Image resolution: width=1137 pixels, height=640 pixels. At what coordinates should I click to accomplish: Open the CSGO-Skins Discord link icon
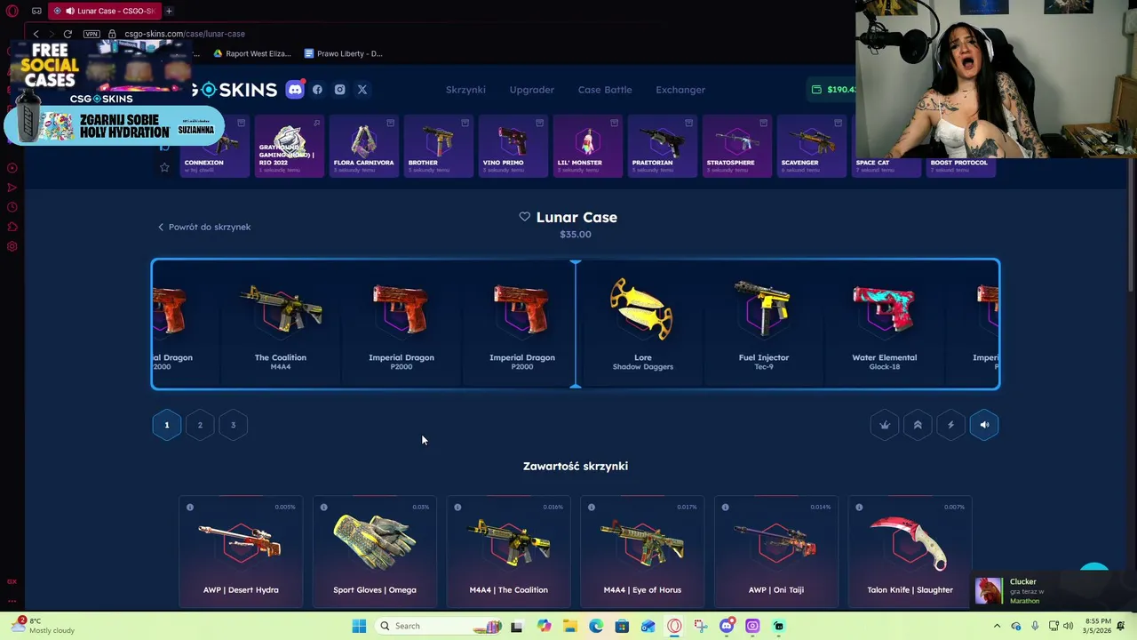click(x=295, y=89)
